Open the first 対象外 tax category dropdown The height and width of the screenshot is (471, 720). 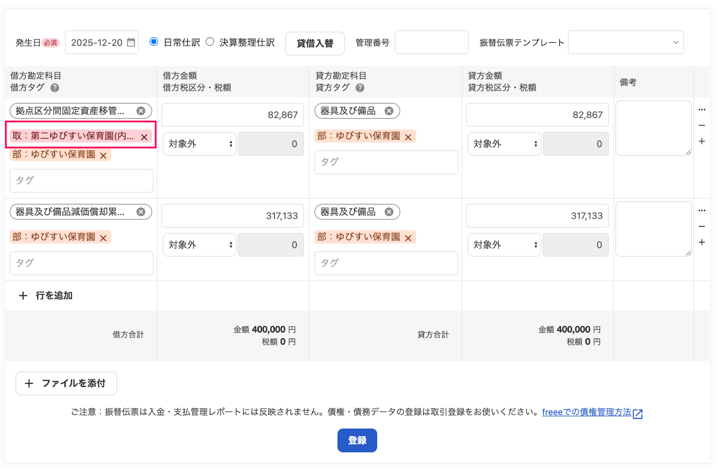(199, 144)
